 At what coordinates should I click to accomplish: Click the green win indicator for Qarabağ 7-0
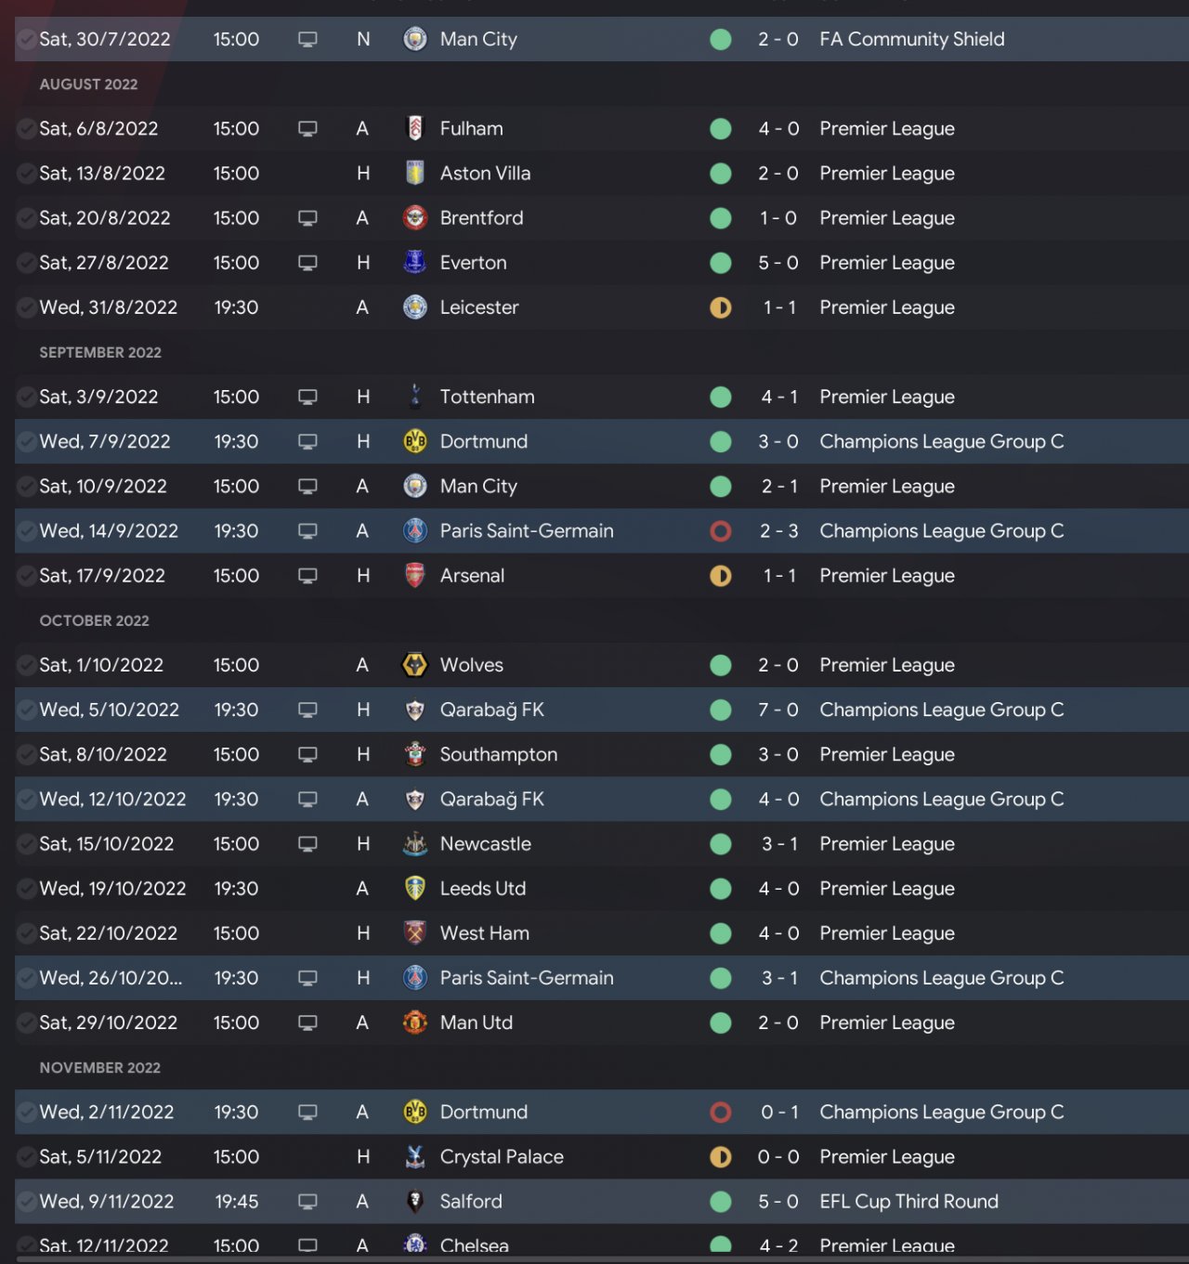(x=720, y=710)
